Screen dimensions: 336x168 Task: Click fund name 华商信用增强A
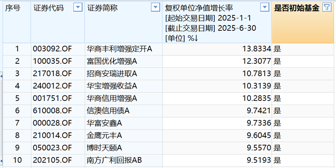(112, 98)
